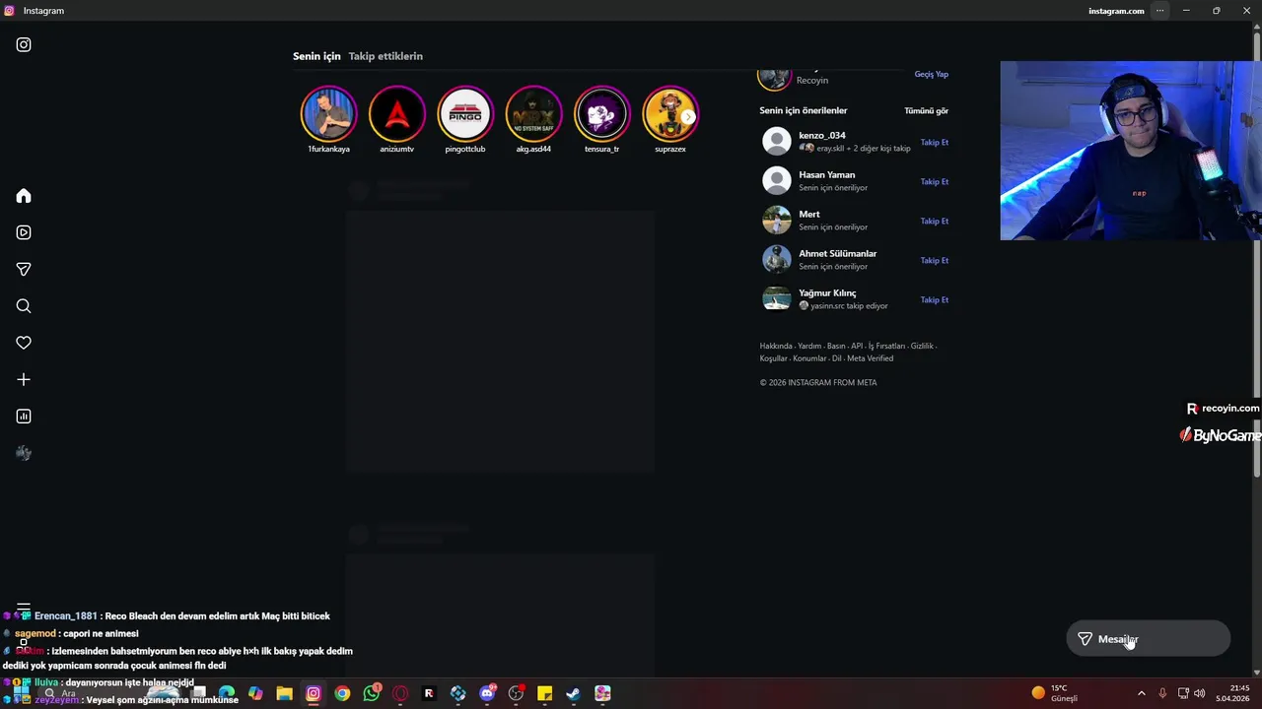1262x709 pixels.
Task: Open the Hasan Yaman profile name
Action: point(826,174)
